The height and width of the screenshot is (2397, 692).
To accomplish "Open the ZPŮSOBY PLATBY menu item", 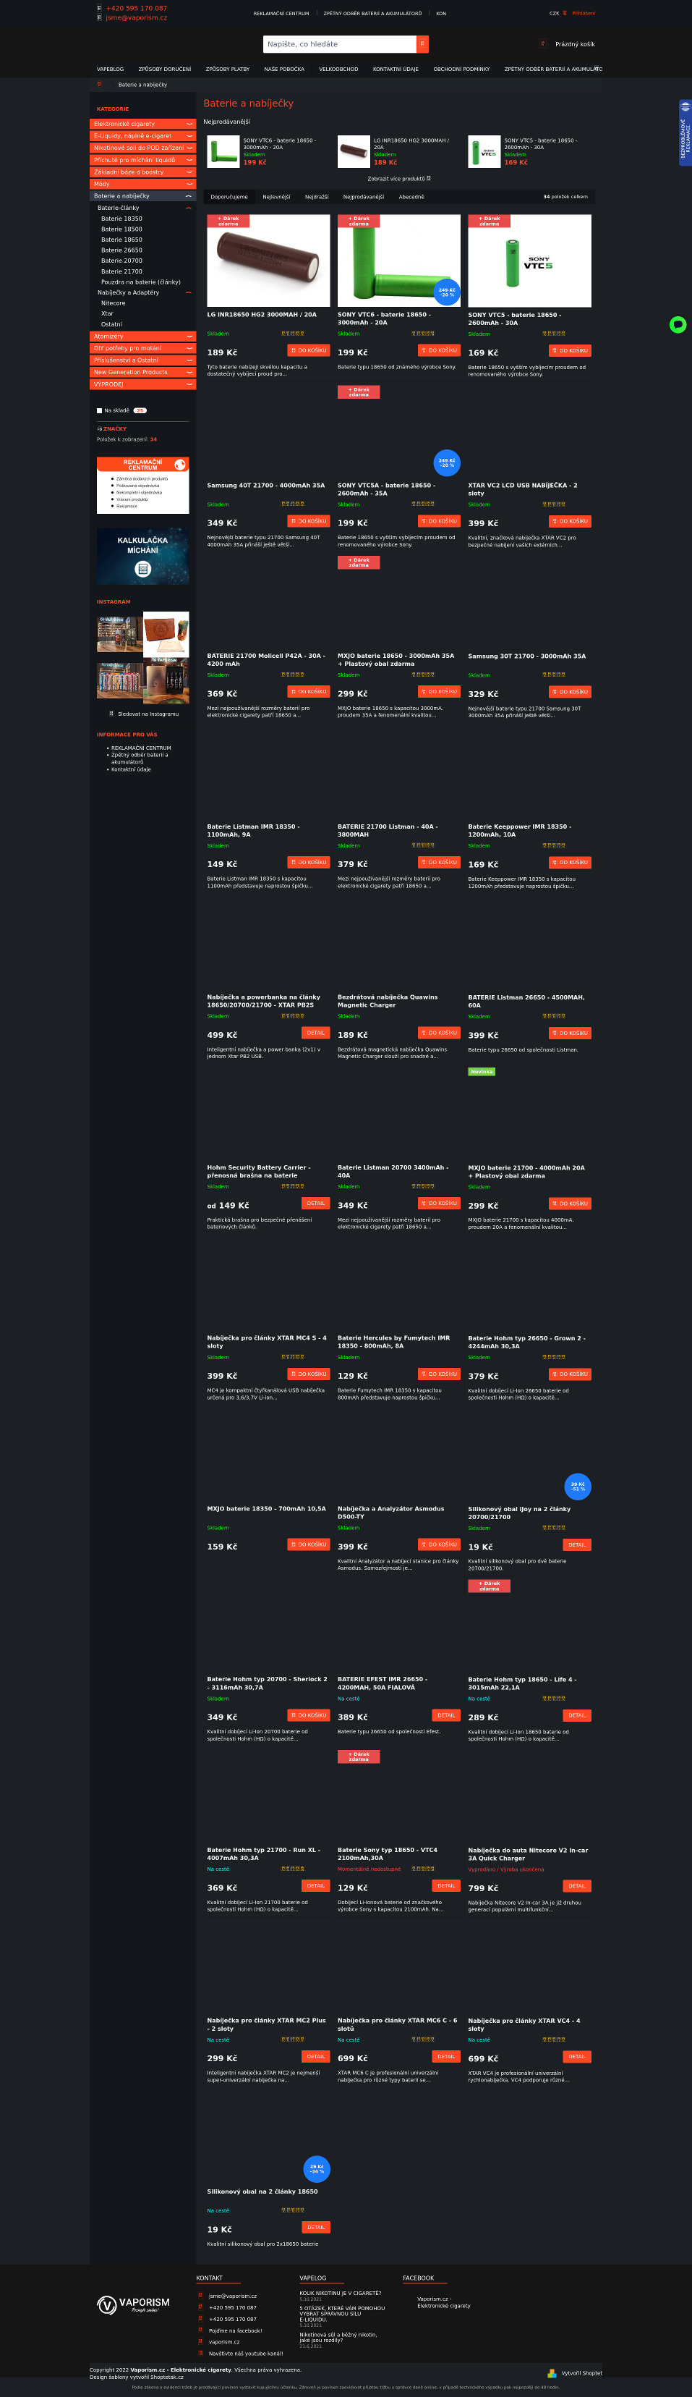I will 228,69.
